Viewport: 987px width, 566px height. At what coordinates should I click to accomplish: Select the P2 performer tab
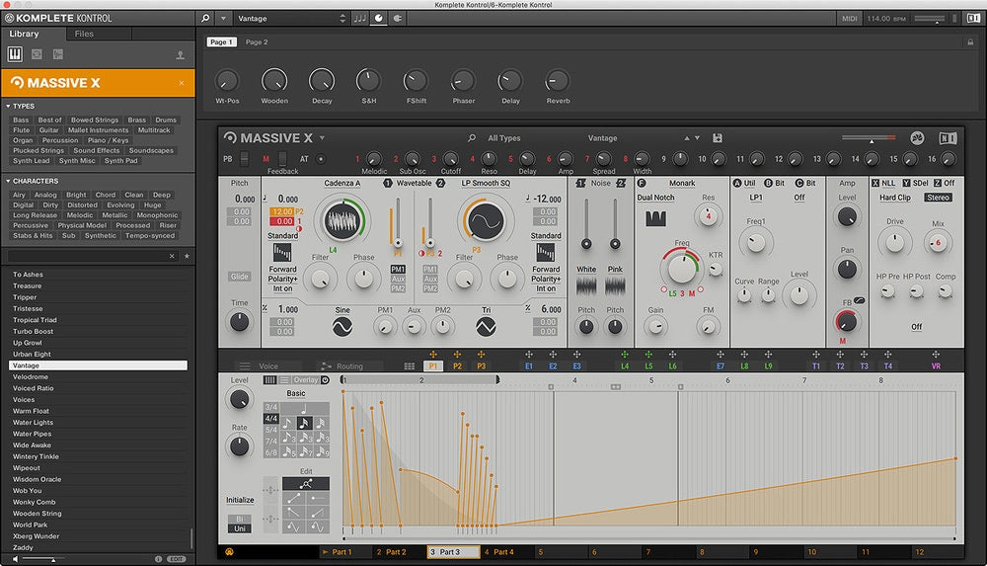pos(457,366)
